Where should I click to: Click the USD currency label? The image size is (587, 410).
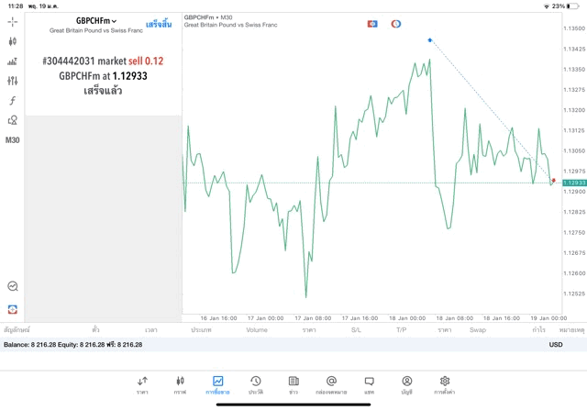[x=556, y=345]
